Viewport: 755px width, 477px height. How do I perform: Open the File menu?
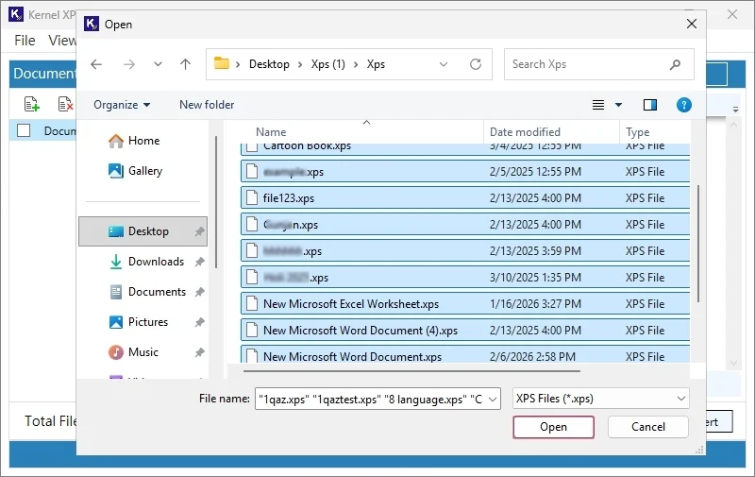25,41
